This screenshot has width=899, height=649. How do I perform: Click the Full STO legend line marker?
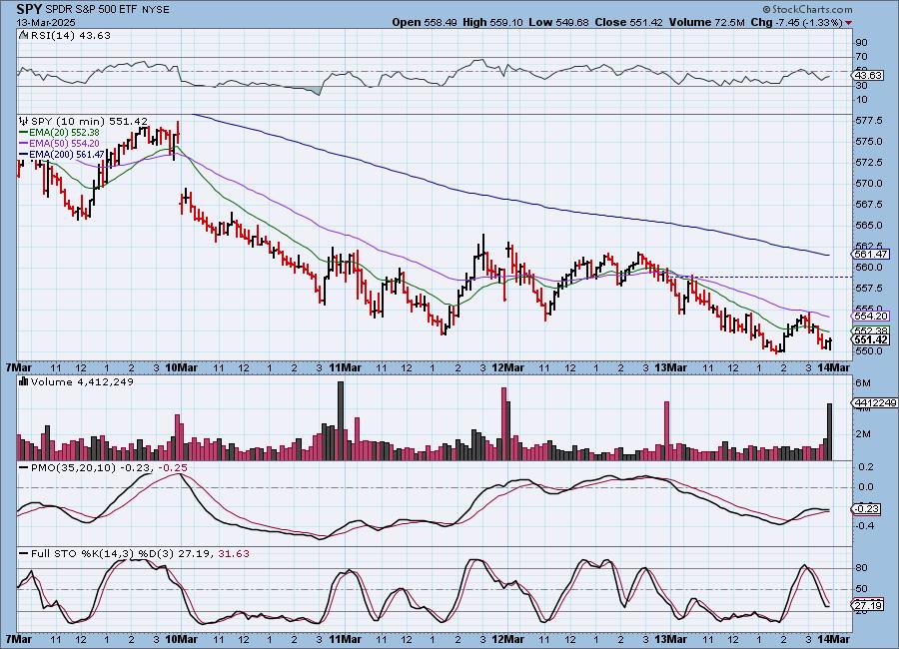pos(24,554)
